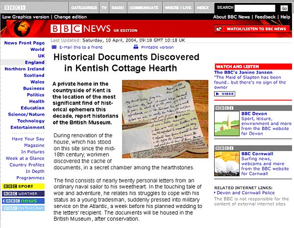
Task: Click The BBC's Janine Jansen link
Action: (244, 72)
